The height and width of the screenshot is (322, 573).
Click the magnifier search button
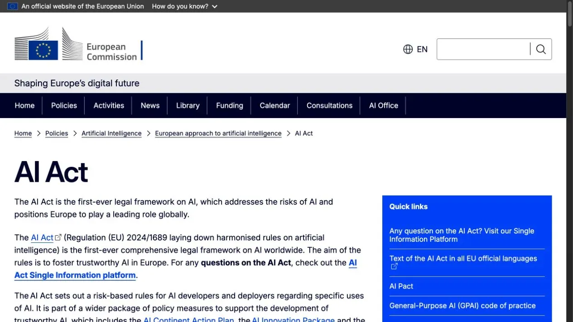541,49
